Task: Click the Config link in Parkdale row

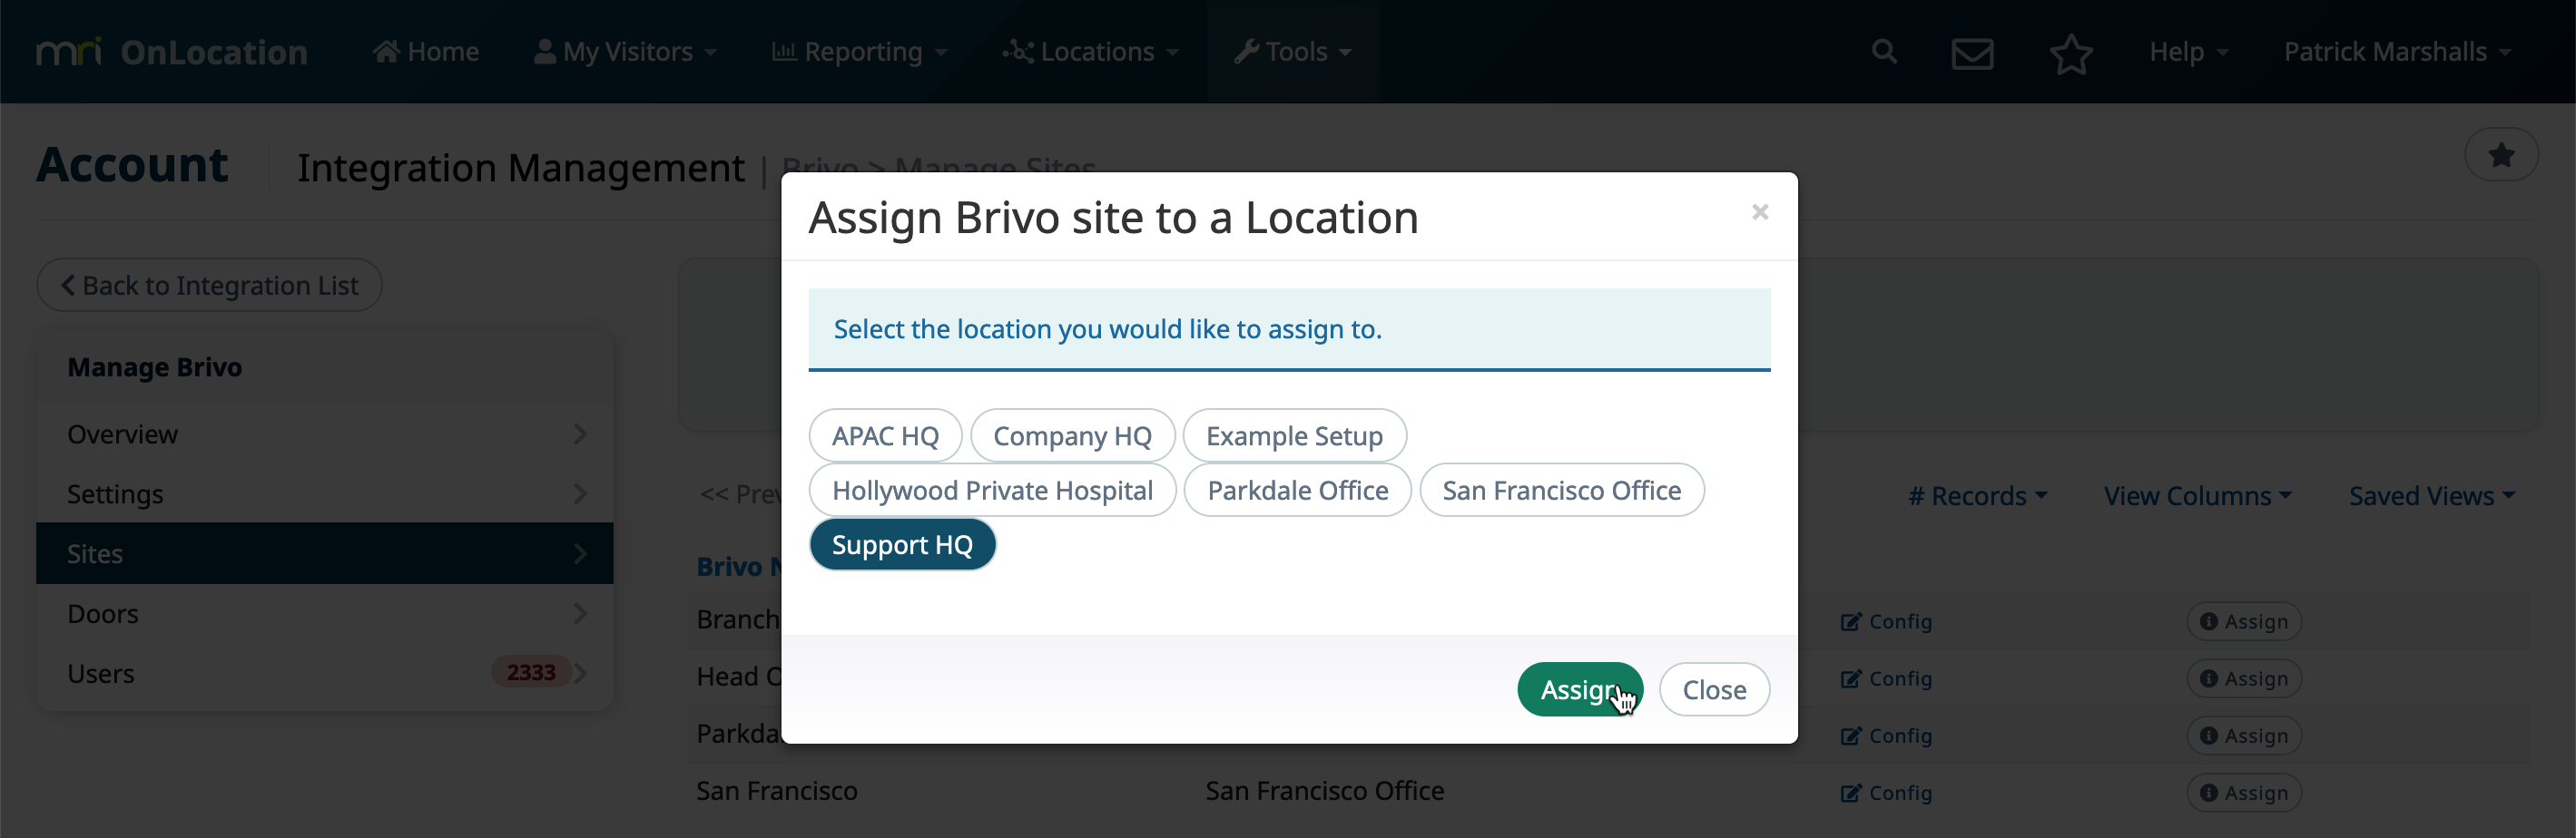Action: (x=1886, y=736)
